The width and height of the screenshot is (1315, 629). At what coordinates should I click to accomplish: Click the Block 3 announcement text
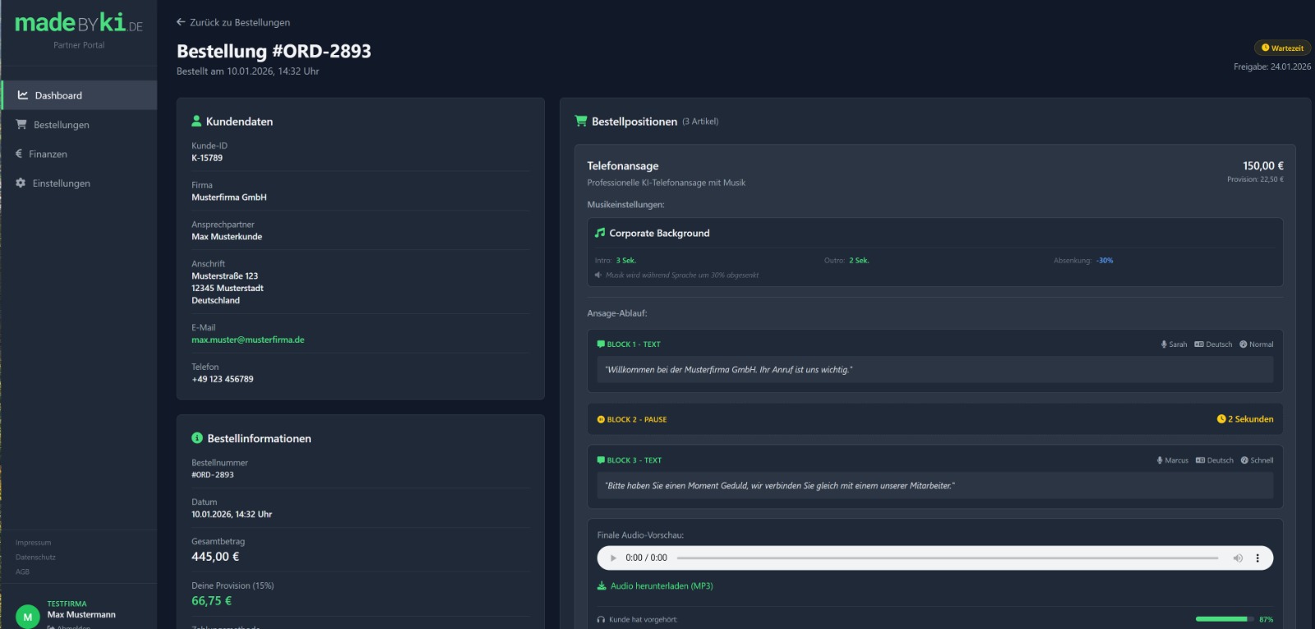tap(780, 486)
